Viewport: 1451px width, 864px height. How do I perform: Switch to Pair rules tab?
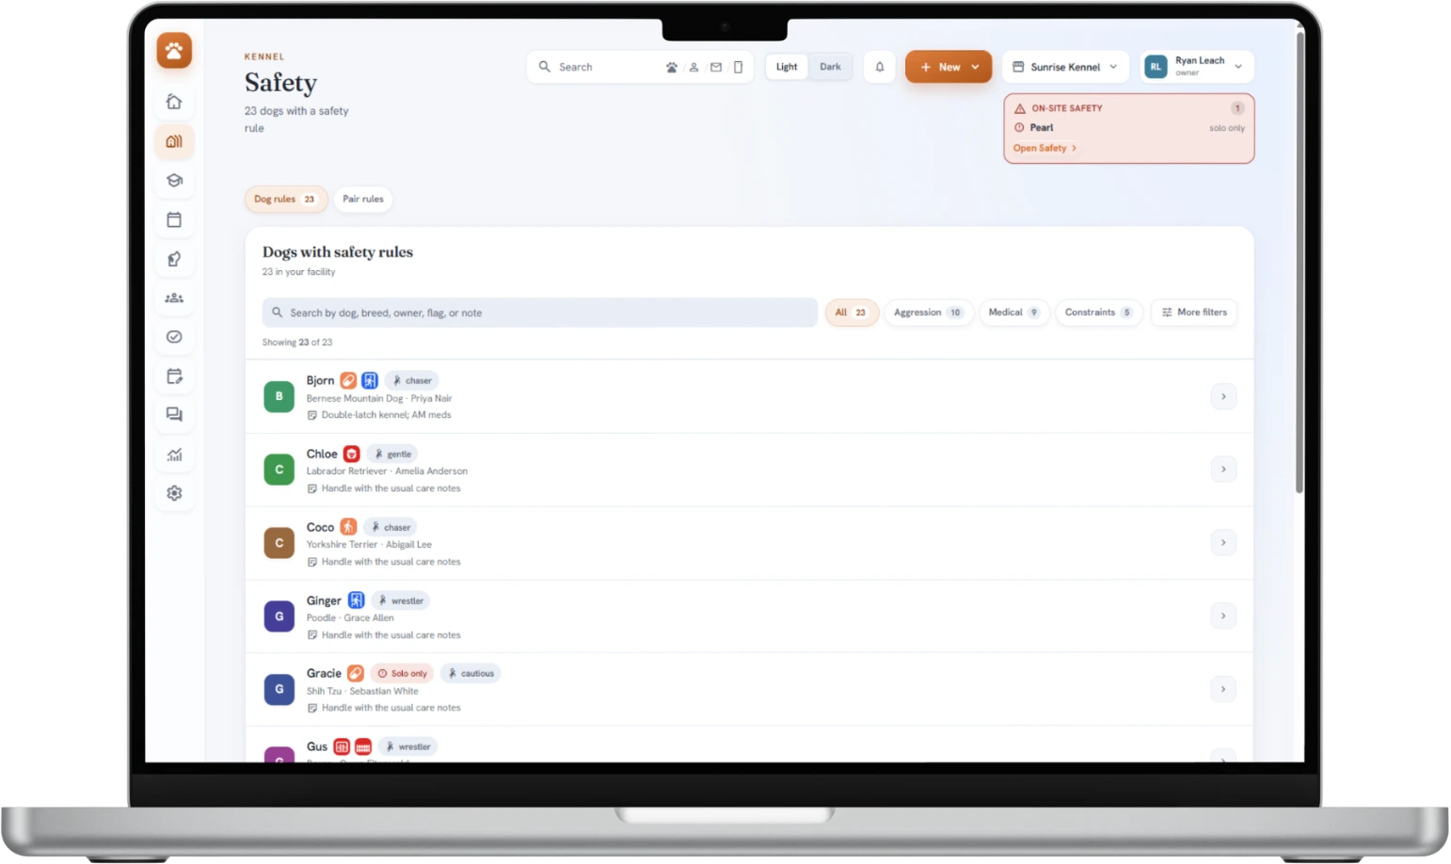click(x=363, y=200)
